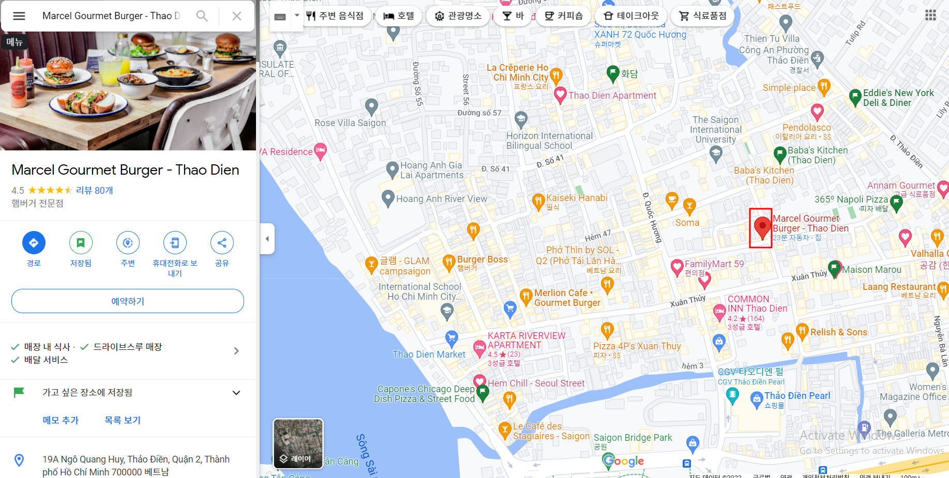
Task: Click the Merlion Cafe Gourmet Burger label
Action: (567, 298)
